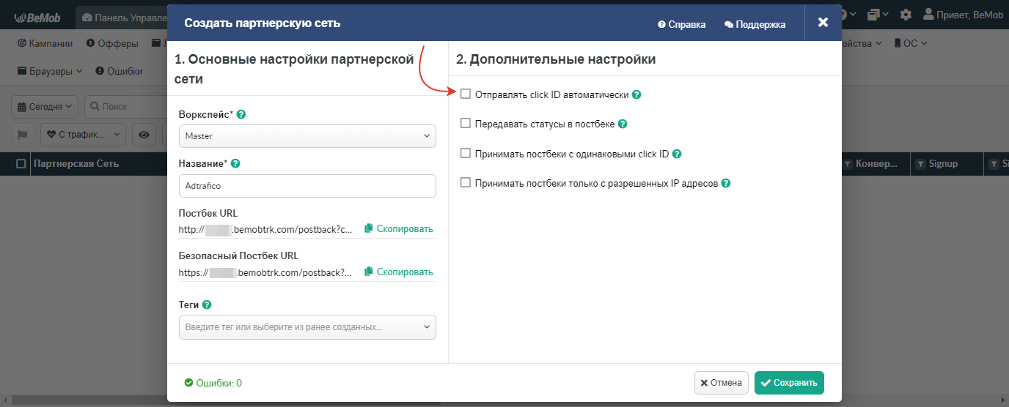This screenshot has height=407, width=1009.
Task: Click help icon after Отправлять click ID автоматически
Action: click(636, 95)
